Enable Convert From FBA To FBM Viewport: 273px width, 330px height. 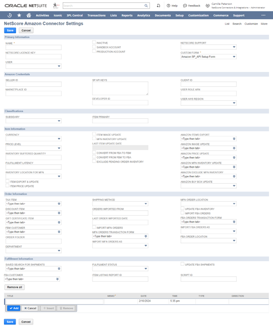coord(94,152)
